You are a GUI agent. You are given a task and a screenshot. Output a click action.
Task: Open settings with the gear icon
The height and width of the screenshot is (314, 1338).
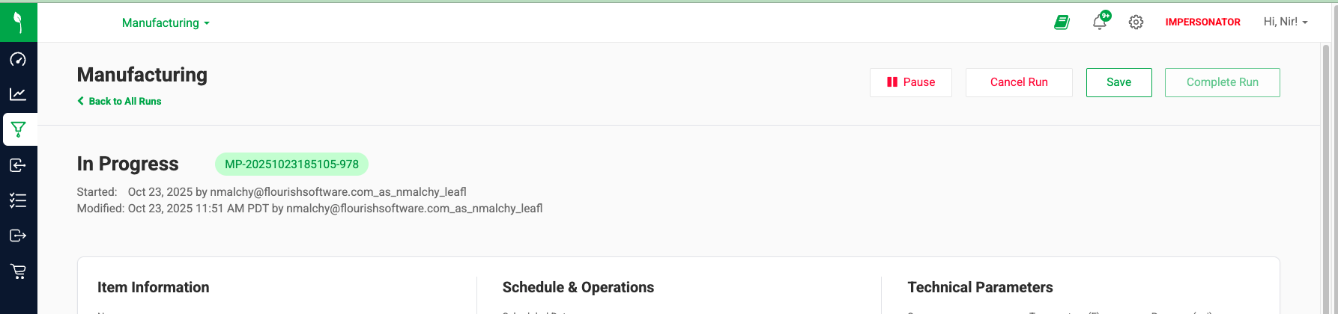click(x=1136, y=22)
